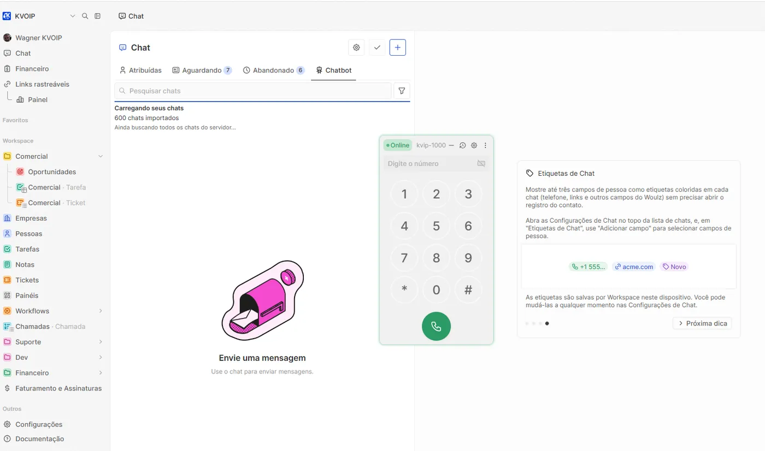765x451 pixels.
Task: Click the checkmark button in the Chat header
Action: point(377,48)
